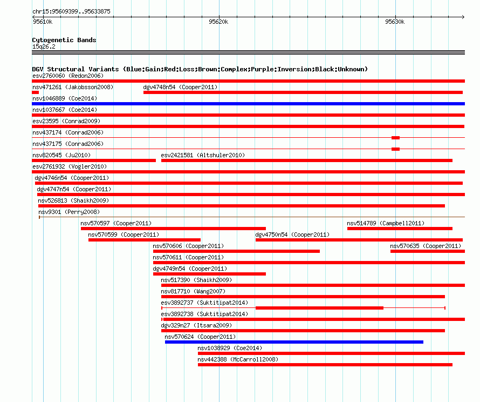Click the red nsv570606 loss bar

[x=236, y=251]
